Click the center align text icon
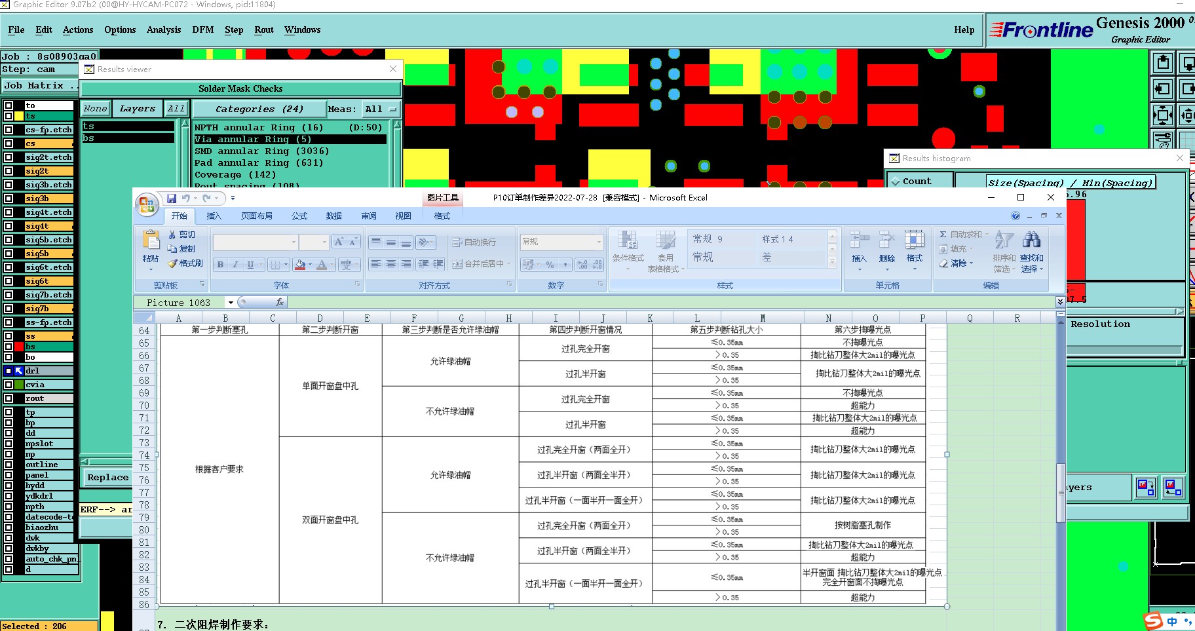 390,264
